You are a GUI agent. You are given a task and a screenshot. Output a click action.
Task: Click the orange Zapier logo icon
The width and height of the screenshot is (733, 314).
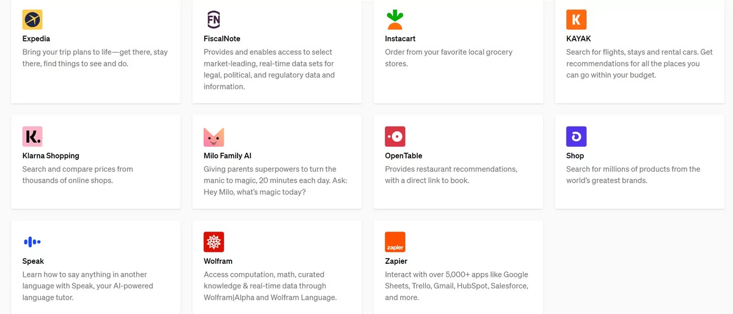[x=395, y=242]
